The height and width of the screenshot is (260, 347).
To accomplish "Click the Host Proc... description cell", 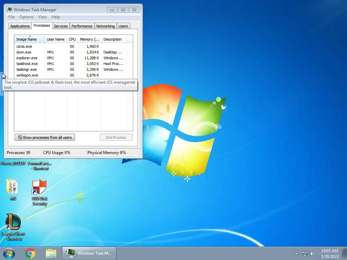I will tap(113, 64).
